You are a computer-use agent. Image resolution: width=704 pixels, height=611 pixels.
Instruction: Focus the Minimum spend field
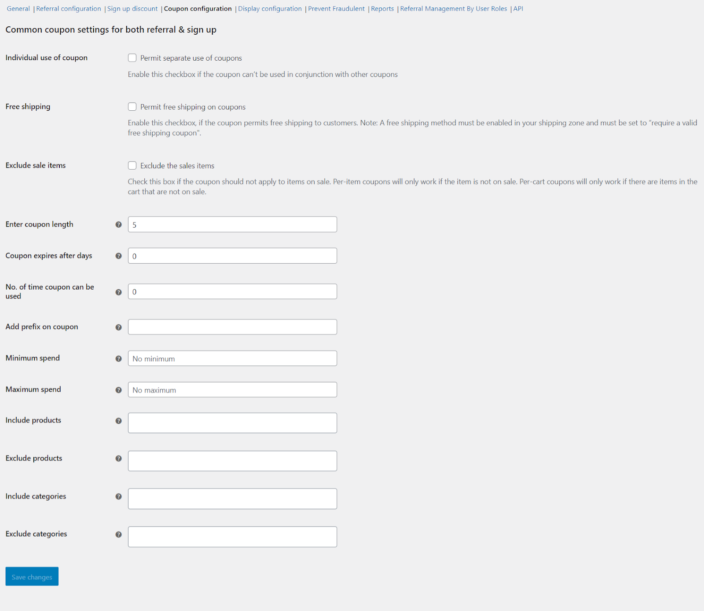[232, 358]
